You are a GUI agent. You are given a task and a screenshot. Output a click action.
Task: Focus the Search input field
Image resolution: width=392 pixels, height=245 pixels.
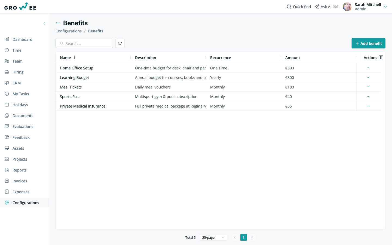(84, 43)
